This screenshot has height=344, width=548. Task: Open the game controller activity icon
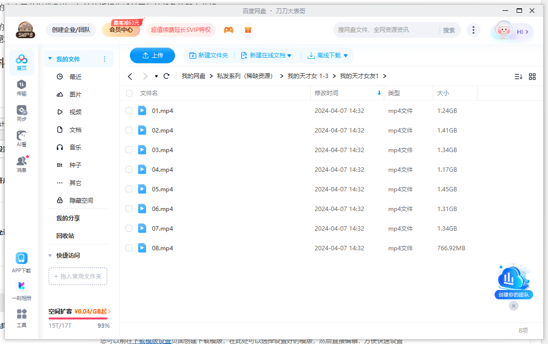coord(228,29)
